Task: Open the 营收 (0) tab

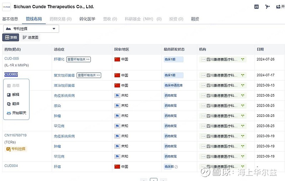Action: (110, 19)
